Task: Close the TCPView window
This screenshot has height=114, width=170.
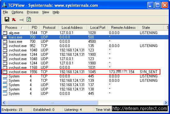Action: coord(165,5)
